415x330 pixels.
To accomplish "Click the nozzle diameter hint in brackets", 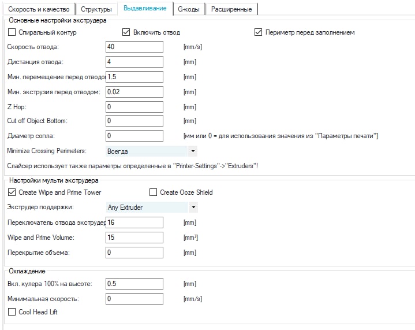I will coord(281,136).
